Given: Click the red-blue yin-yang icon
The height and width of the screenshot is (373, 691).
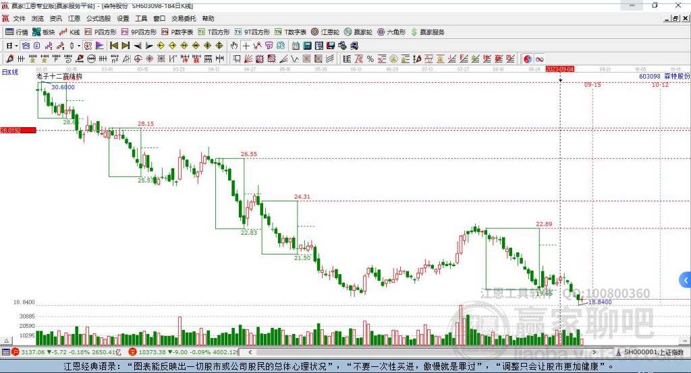Looking at the screenshot, I should [528, 59].
